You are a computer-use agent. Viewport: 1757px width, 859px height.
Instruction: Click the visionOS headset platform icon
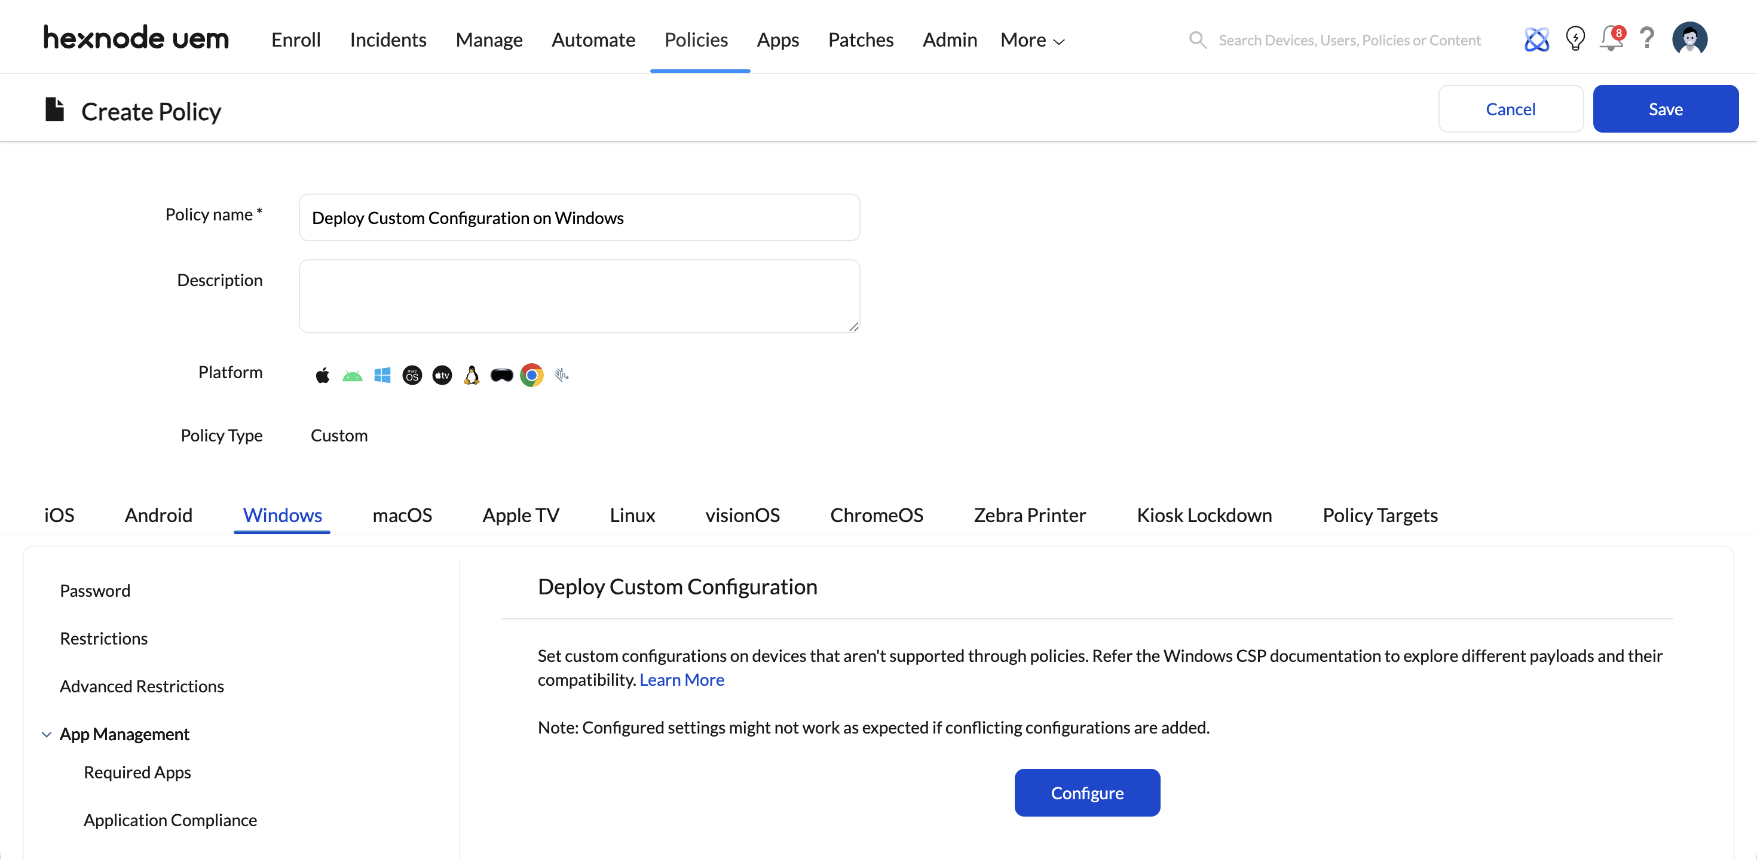(x=501, y=375)
